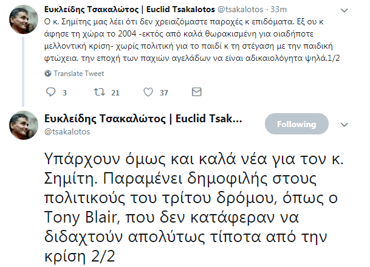Click the reply count 3
This screenshot has height=267, width=370.
click(64, 93)
